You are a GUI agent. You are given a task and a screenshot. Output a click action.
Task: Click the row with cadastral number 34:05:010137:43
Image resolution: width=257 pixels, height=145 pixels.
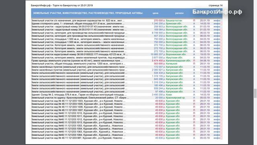tap(127, 27)
